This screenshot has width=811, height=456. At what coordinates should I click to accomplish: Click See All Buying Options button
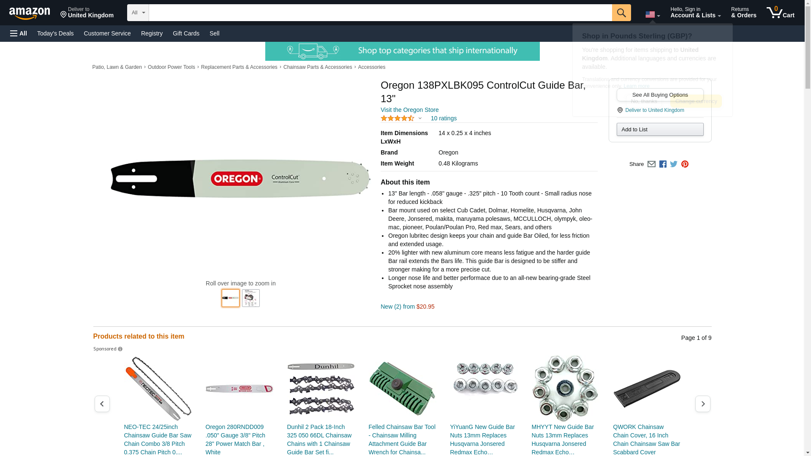[660, 95]
